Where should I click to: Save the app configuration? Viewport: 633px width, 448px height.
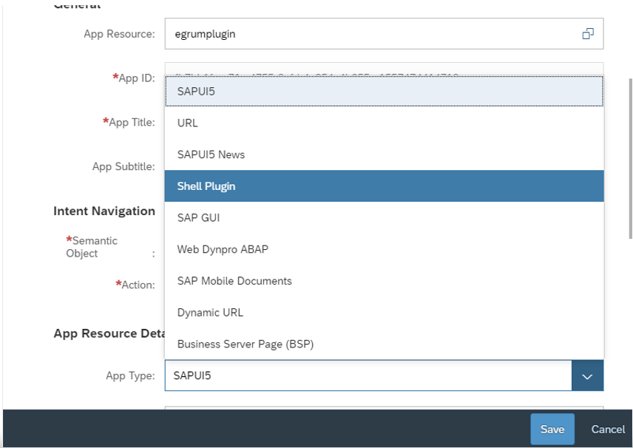[x=552, y=429]
